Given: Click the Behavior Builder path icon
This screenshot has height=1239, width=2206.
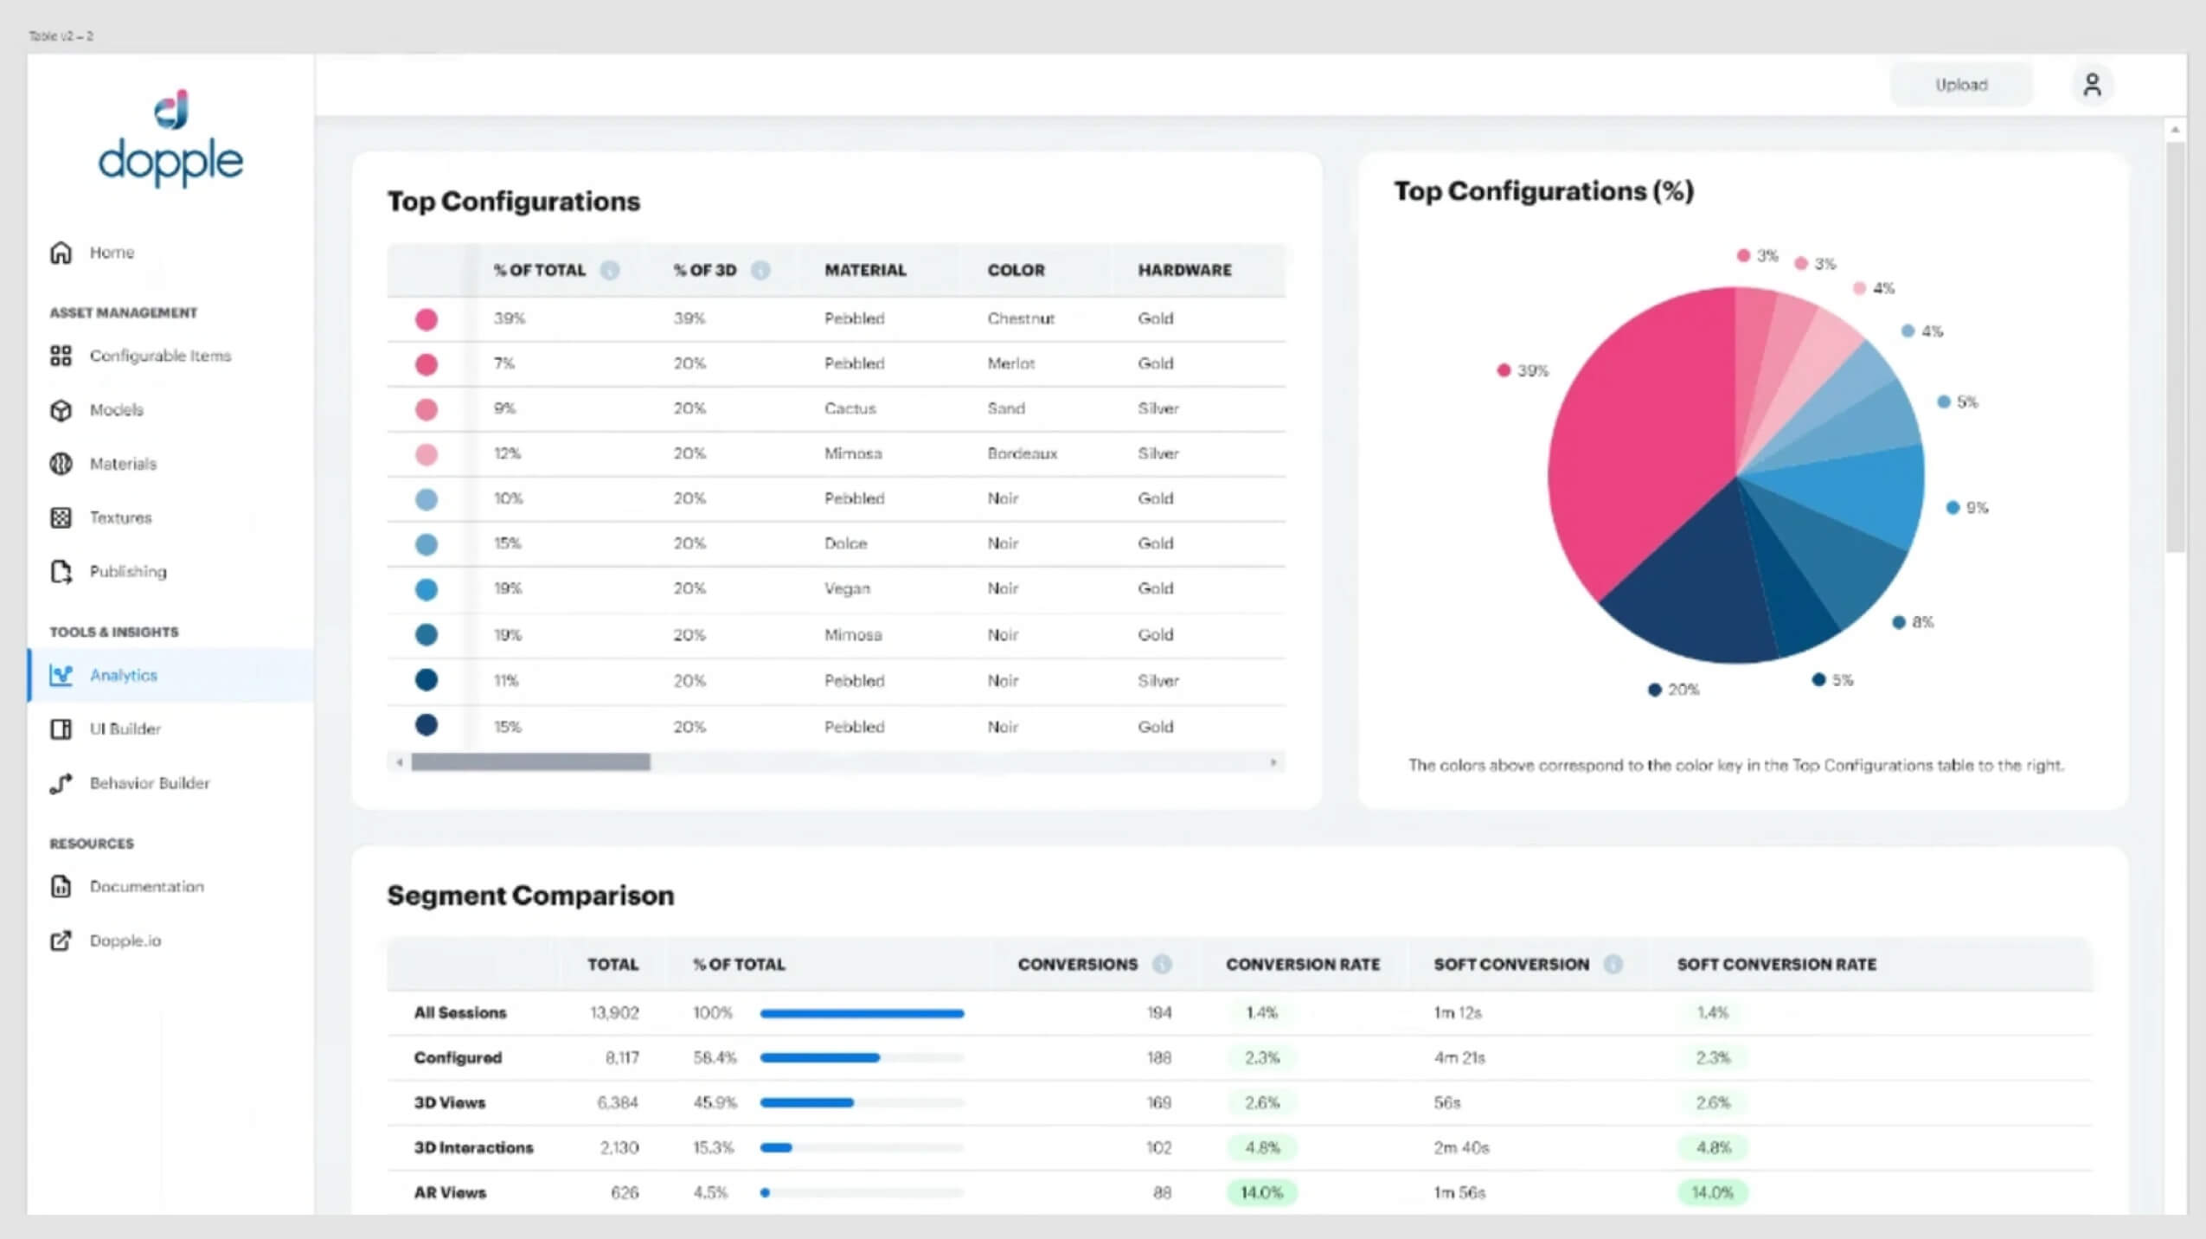Looking at the screenshot, I should [x=61, y=783].
